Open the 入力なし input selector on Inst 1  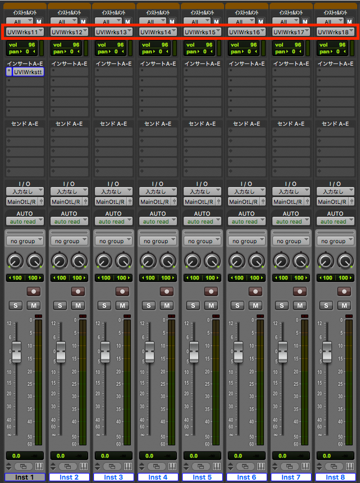tap(25, 192)
